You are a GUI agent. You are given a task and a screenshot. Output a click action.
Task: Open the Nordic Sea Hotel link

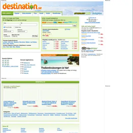click(86, 36)
